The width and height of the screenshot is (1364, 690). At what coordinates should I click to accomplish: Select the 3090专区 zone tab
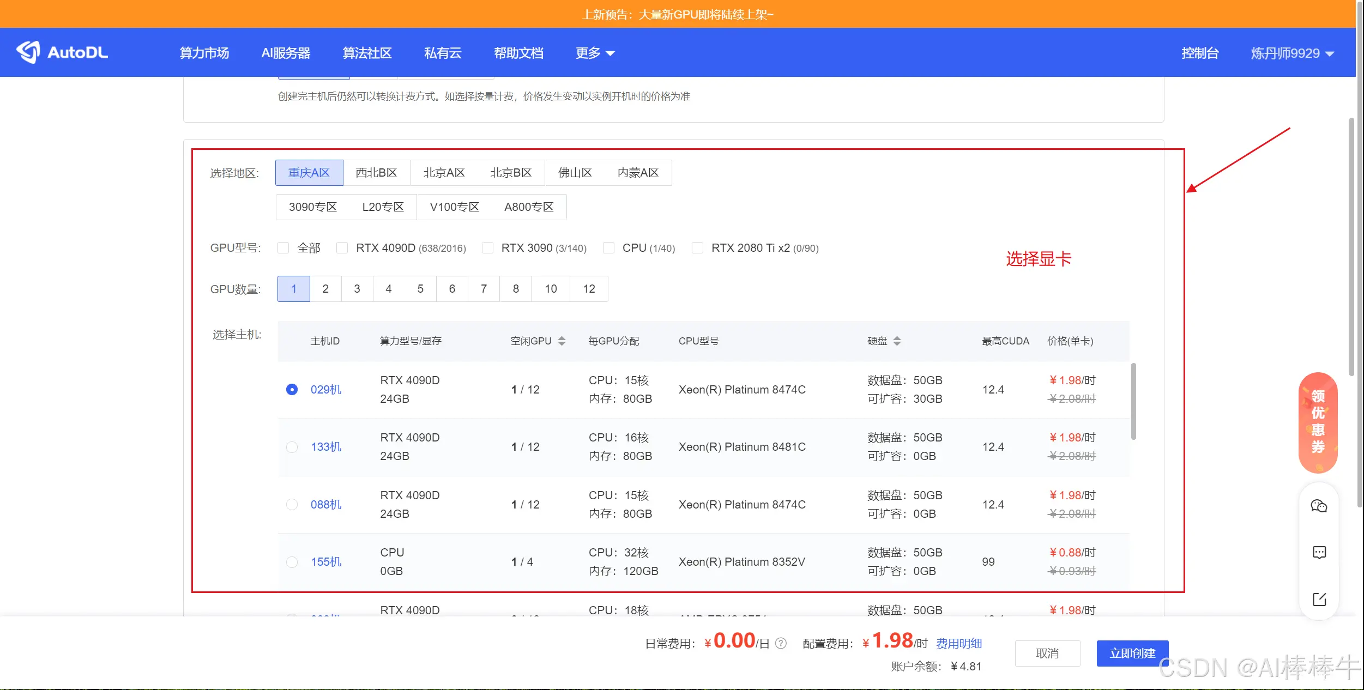tap(313, 207)
